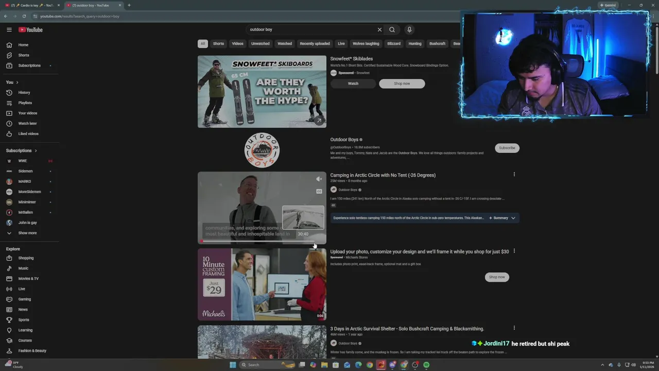Click the Watch button on the Snowfeet ad
Viewport: 659px width, 371px height.
(353, 83)
